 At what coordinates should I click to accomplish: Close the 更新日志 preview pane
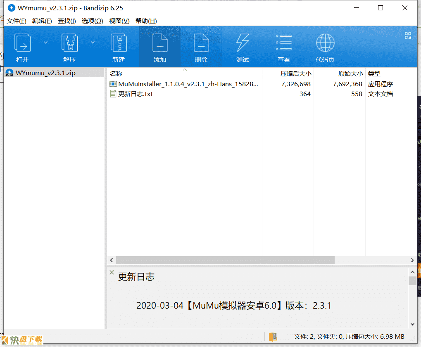coord(112,272)
